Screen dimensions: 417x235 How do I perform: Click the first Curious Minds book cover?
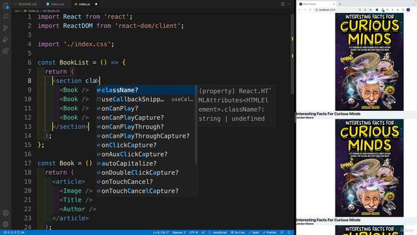[369, 62]
